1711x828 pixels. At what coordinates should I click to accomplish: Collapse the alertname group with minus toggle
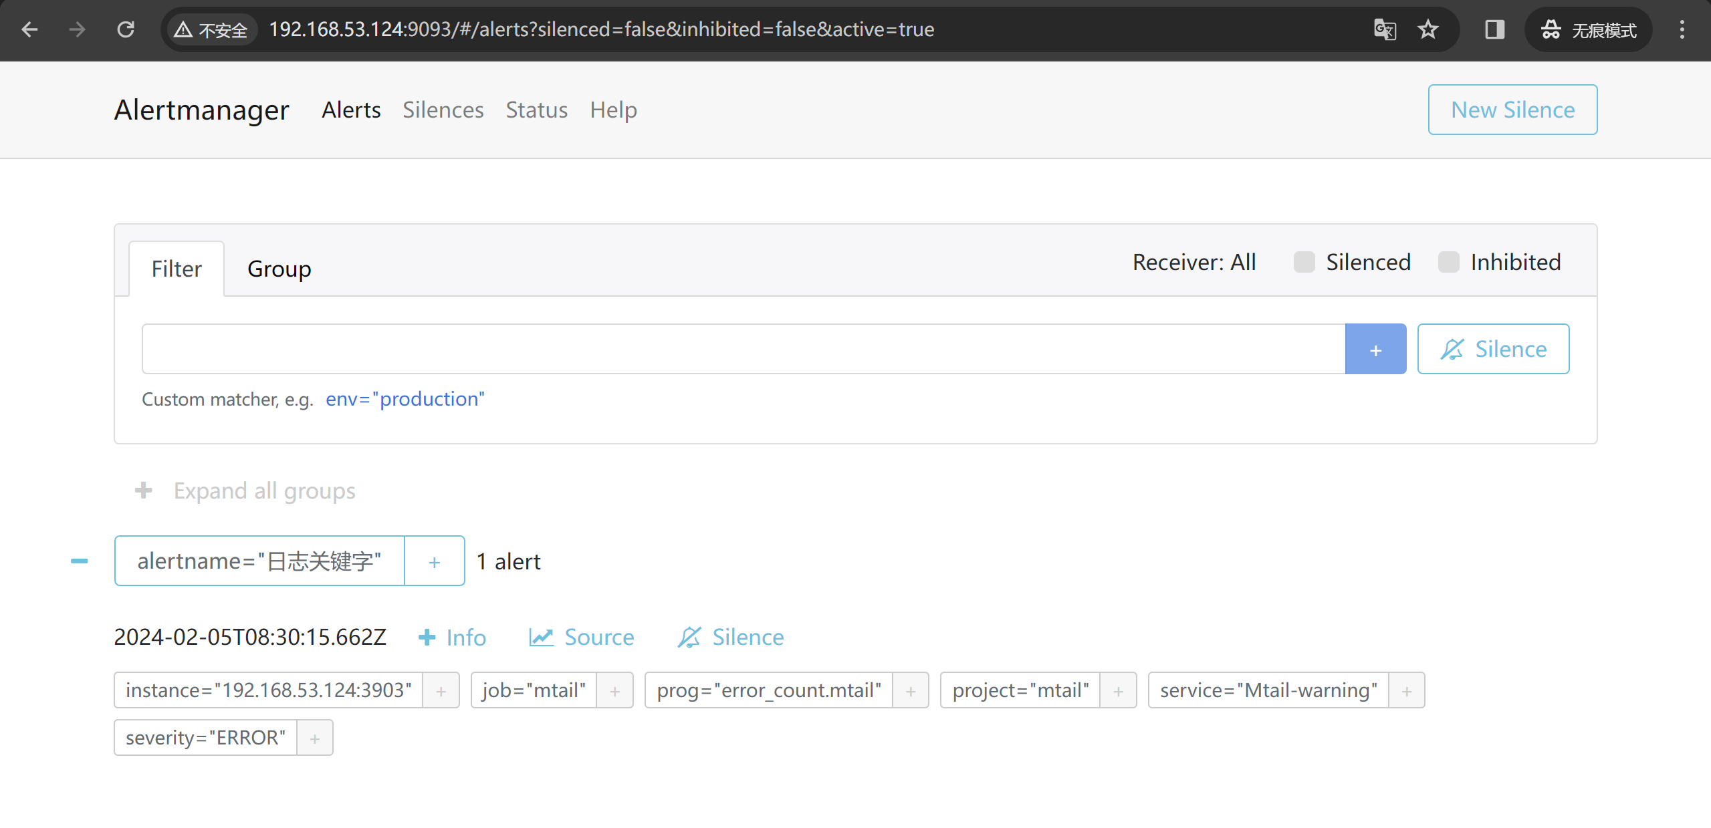[x=79, y=561]
